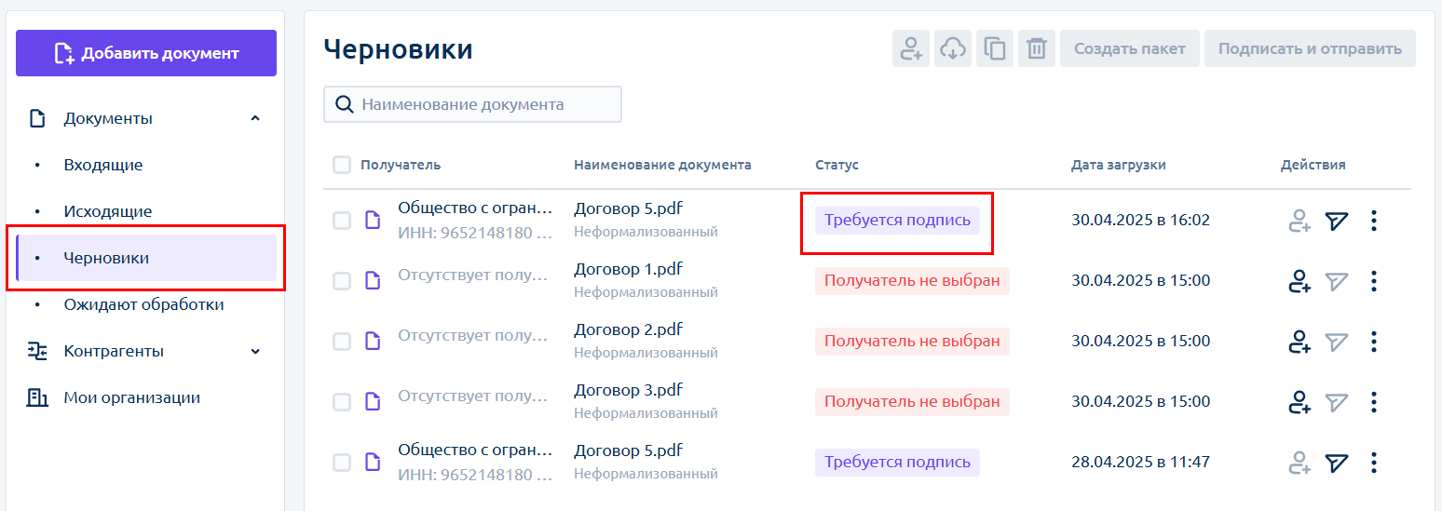Click the icon beside Контрагенты in sidebar
Image resolution: width=1442 pixels, height=511 pixels.
click(x=37, y=351)
